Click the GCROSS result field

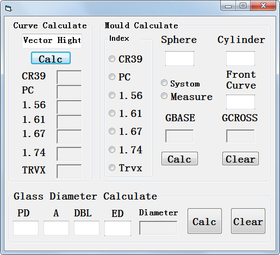240,136
